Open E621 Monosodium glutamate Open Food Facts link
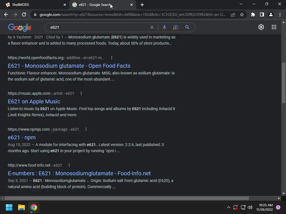Image resolution: width=286 pixels, height=214 pixels. coord(69,66)
